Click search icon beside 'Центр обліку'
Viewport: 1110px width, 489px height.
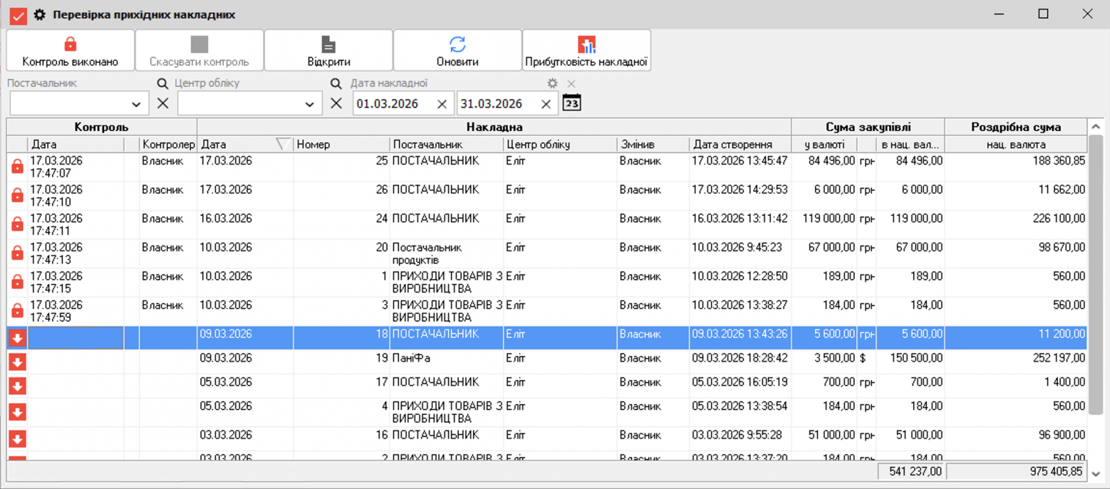click(x=163, y=84)
